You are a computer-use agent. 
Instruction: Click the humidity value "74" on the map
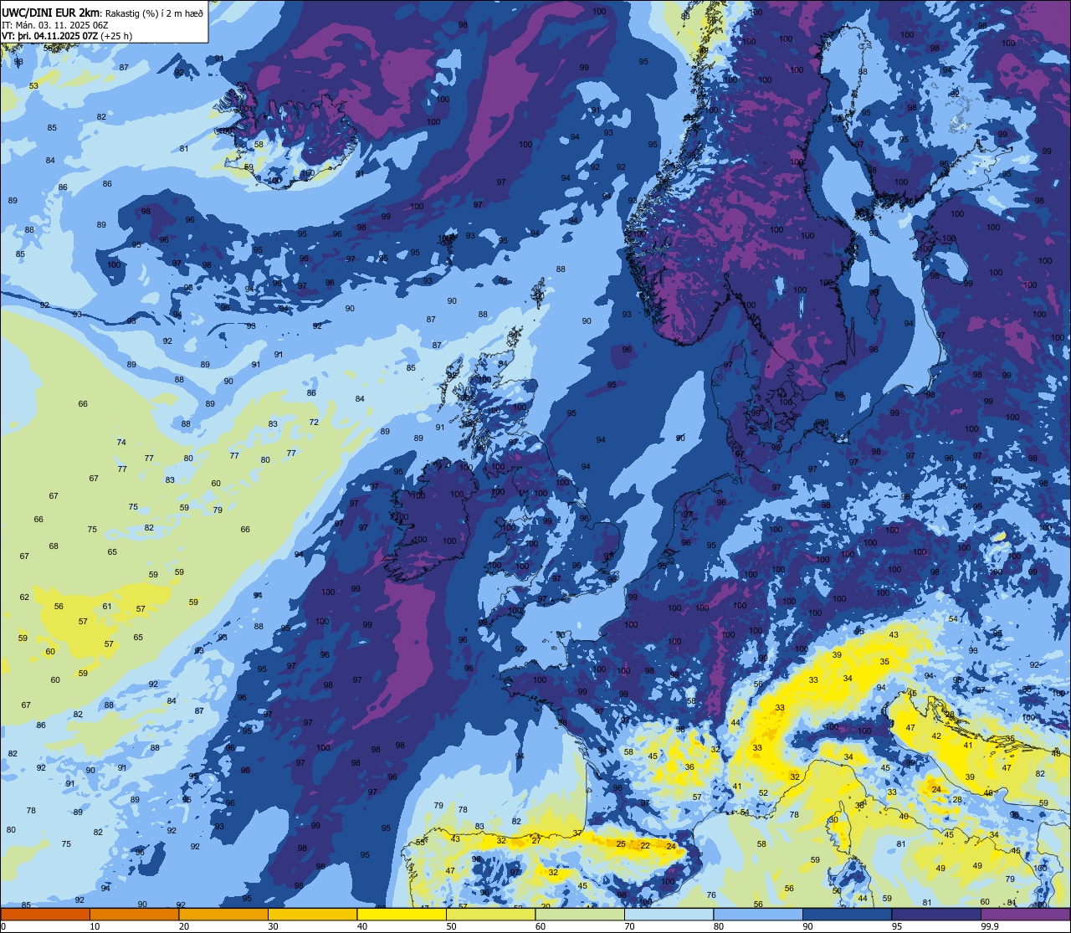tap(121, 443)
